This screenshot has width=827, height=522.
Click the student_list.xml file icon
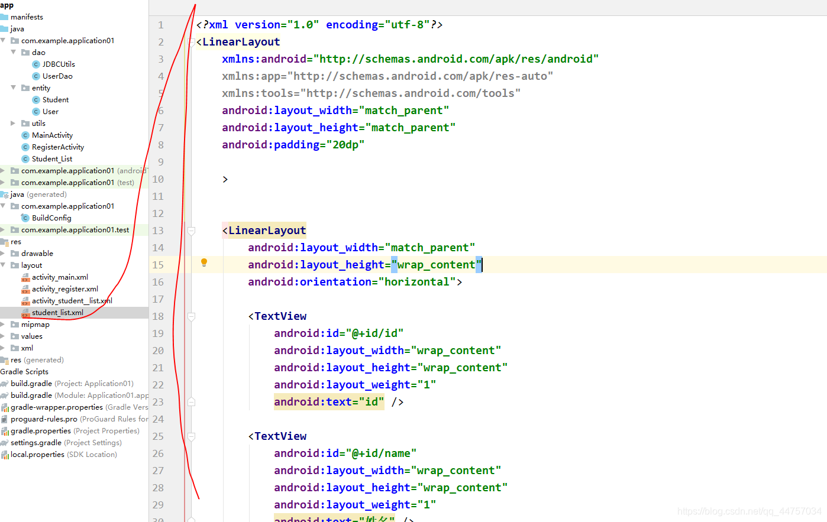25,312
